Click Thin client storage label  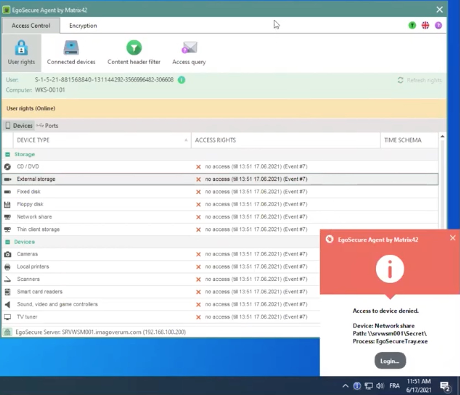click(38, 229)
